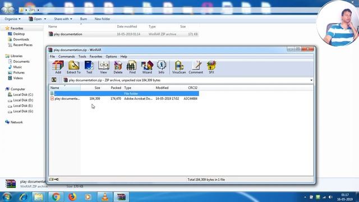Open the Help menu

coord(123,56)
